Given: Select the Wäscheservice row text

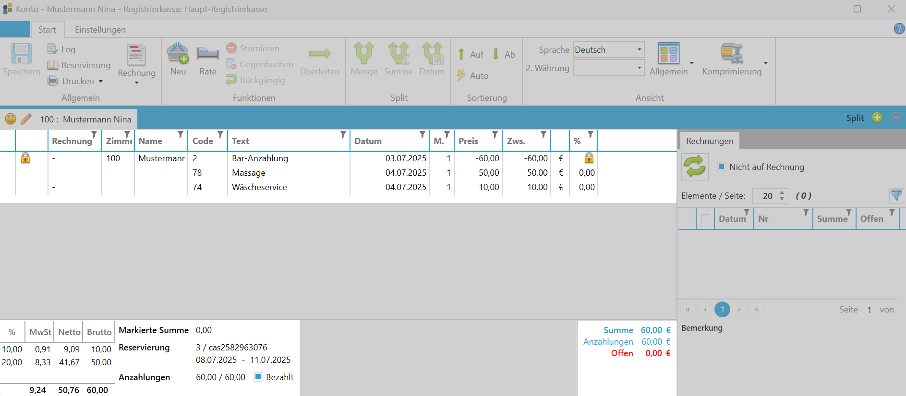Looking at the screenshot, I should tap(259, 187).
